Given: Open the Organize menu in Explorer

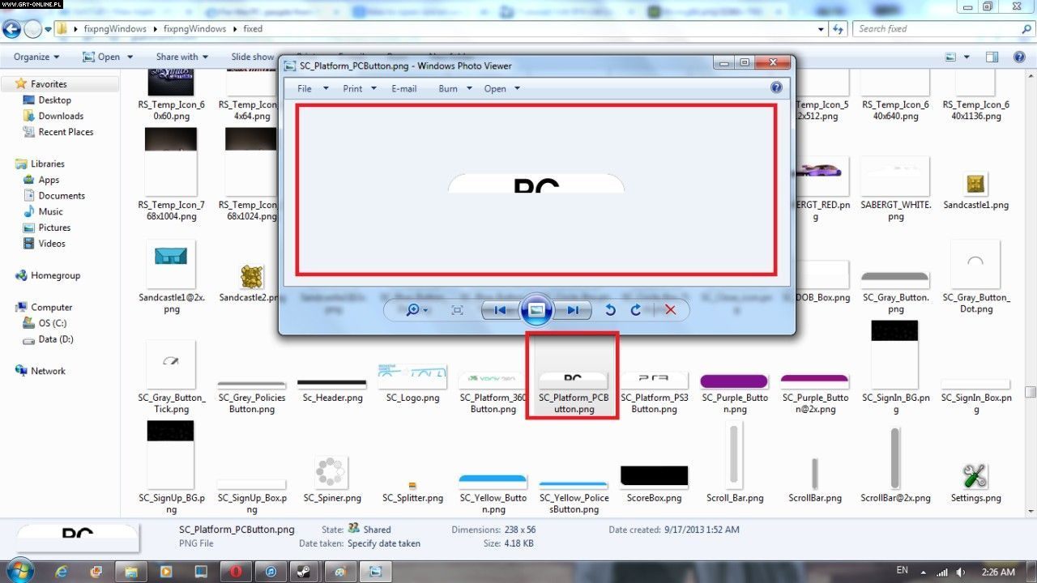Looking at the screenshot, I should (36, 57).
